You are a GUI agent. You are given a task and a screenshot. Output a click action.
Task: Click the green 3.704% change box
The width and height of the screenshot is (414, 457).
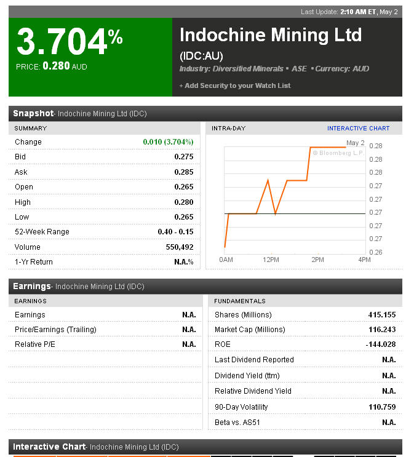click(90, 57)
